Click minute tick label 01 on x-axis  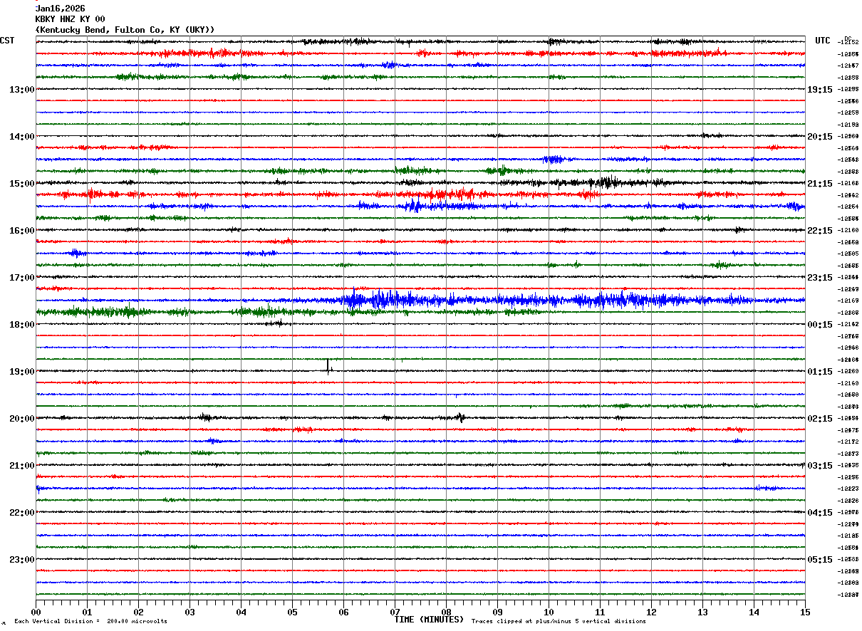87,612
